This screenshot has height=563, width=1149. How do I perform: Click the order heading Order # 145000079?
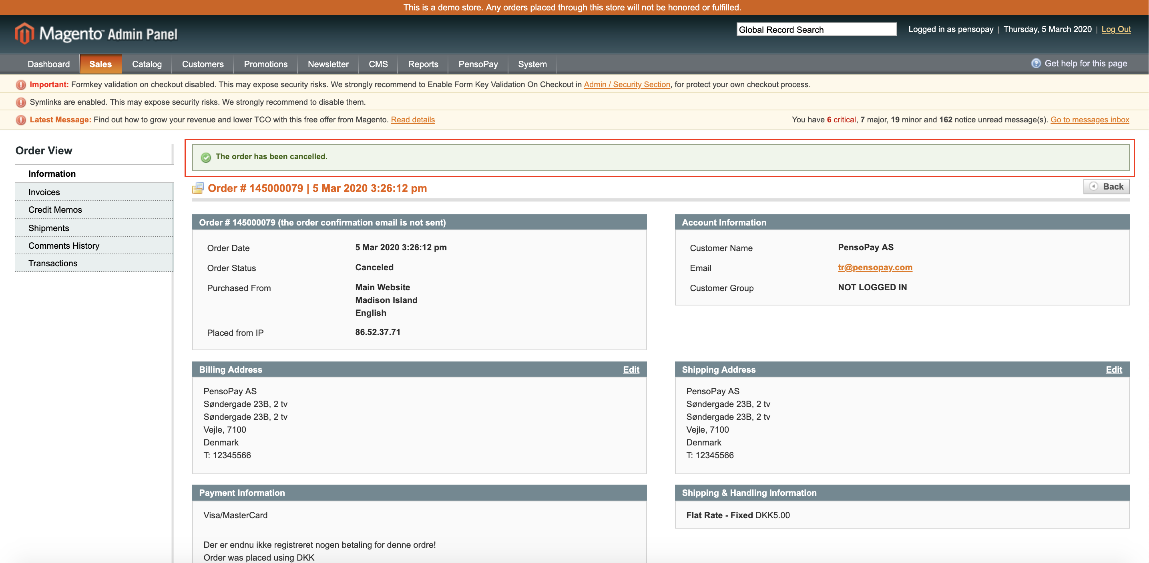(x=317, y=188)
